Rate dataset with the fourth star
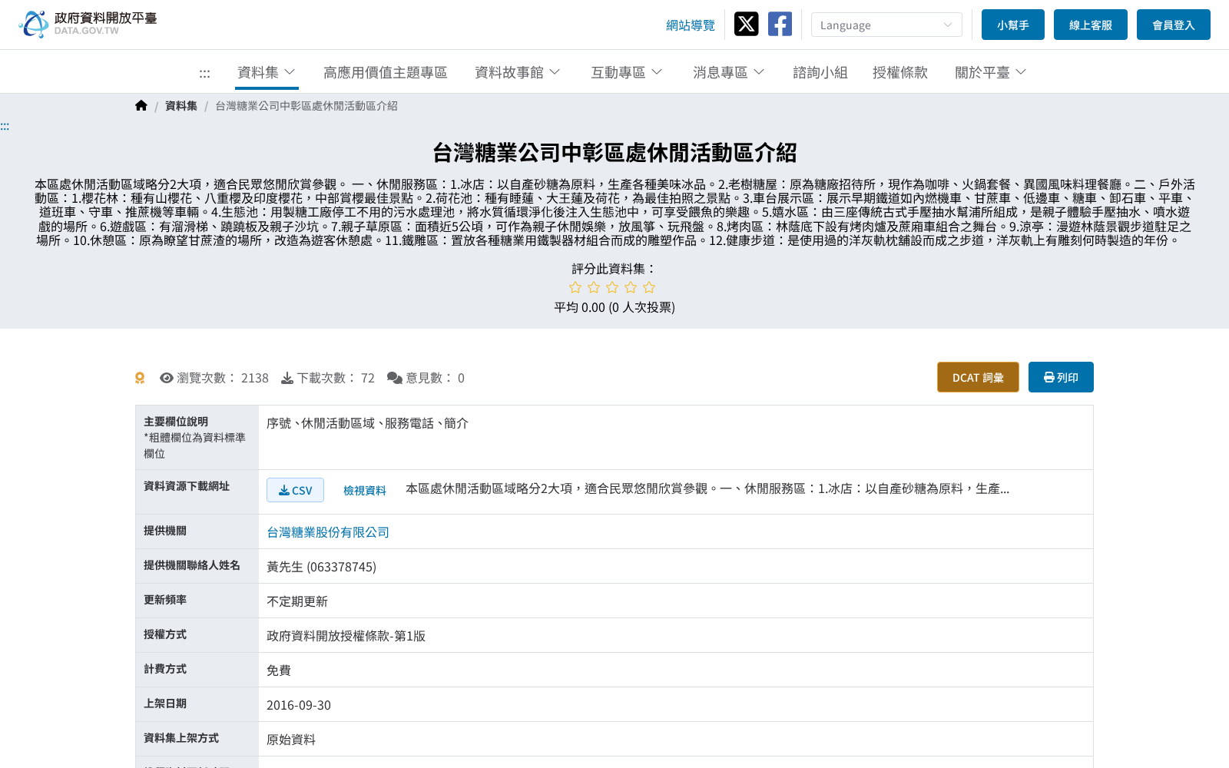 click(631, 287)
